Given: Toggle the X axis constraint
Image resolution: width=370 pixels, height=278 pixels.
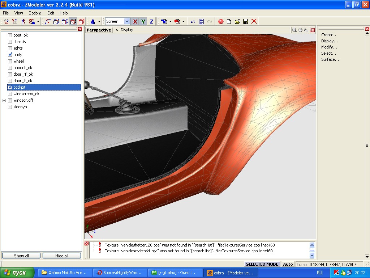Looking at the screenshot, I should point(135,22).
